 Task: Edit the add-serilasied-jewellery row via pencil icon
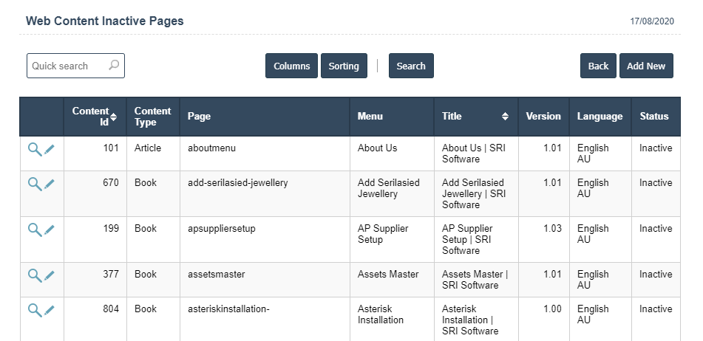point(50,184)
